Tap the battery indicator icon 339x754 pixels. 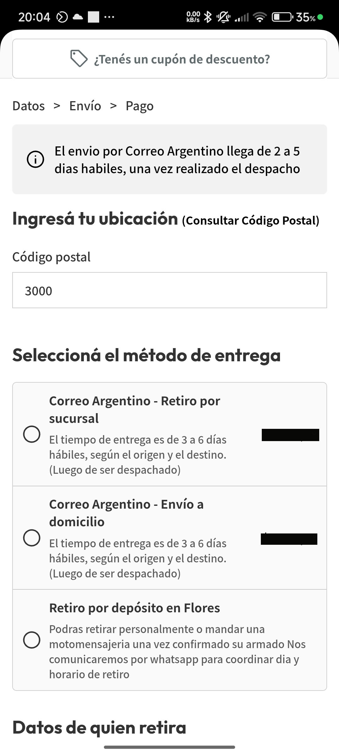point(282,17)
